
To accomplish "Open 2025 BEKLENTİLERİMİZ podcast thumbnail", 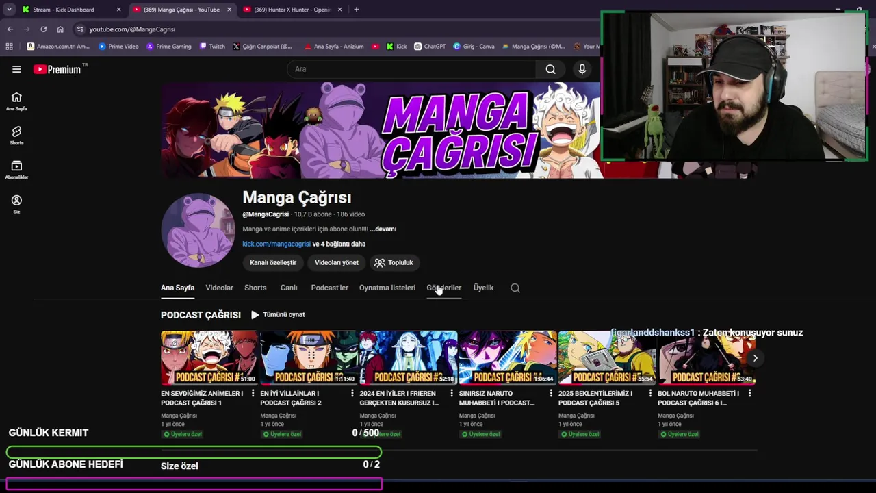I will [606, 358].
